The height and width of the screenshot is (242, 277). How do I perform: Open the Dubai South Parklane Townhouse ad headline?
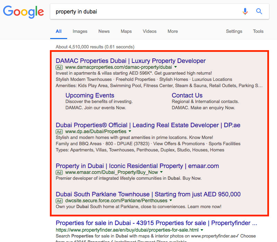148,194
